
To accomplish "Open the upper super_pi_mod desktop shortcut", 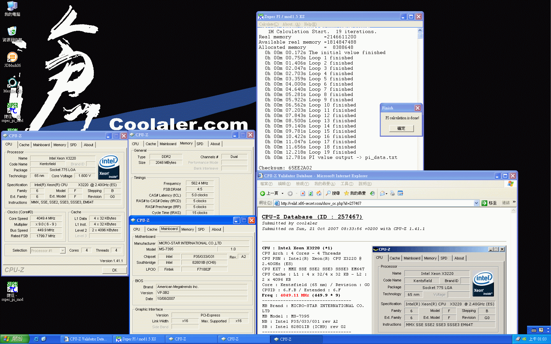I will pyautogui.click(x=12, y=112).
